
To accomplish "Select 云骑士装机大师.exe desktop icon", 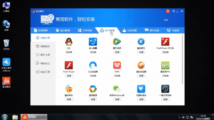I will coord(6,65).
